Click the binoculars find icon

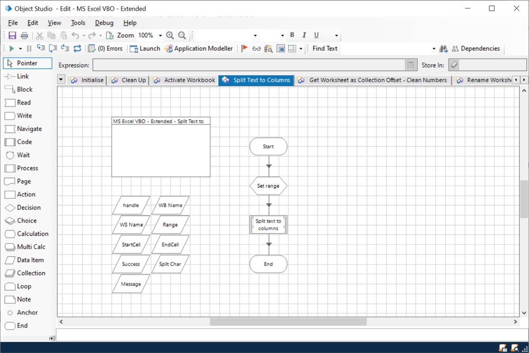tap(444, 49)
